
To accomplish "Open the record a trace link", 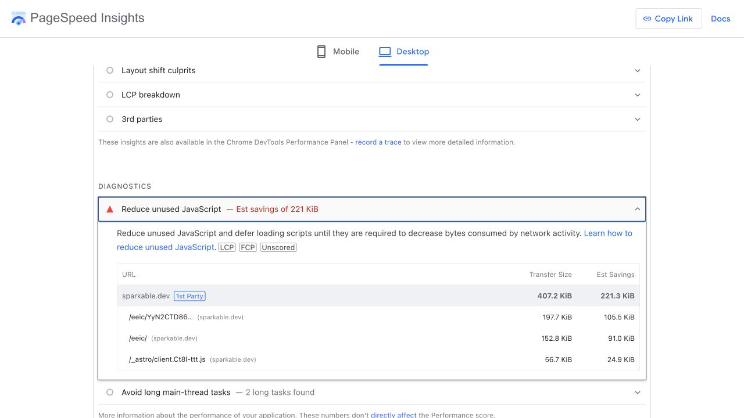I will (x=378, y=142).
